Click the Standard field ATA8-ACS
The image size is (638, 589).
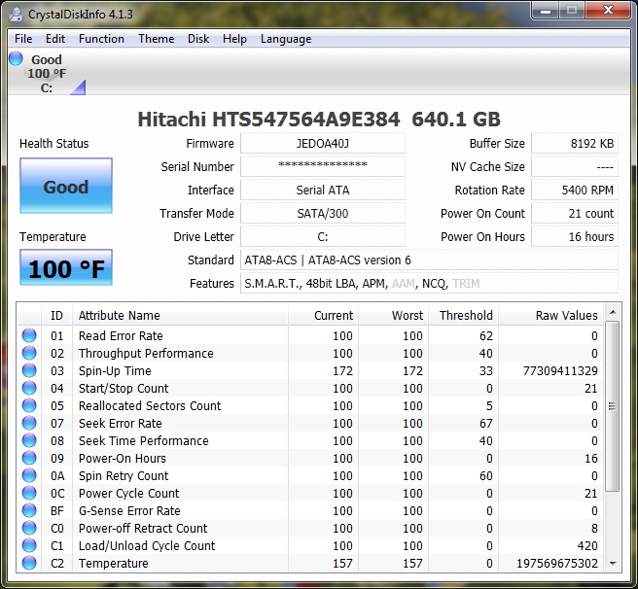coord(429,260)
